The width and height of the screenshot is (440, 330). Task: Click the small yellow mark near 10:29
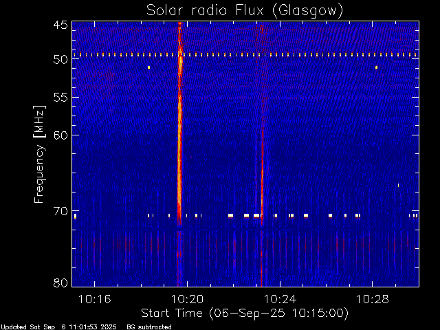(x=398, y=185)
